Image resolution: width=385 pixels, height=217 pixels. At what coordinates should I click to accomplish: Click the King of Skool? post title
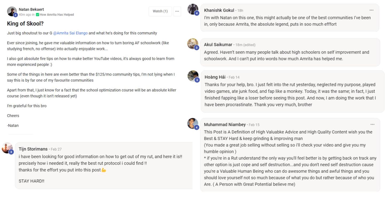pos(25,24)
